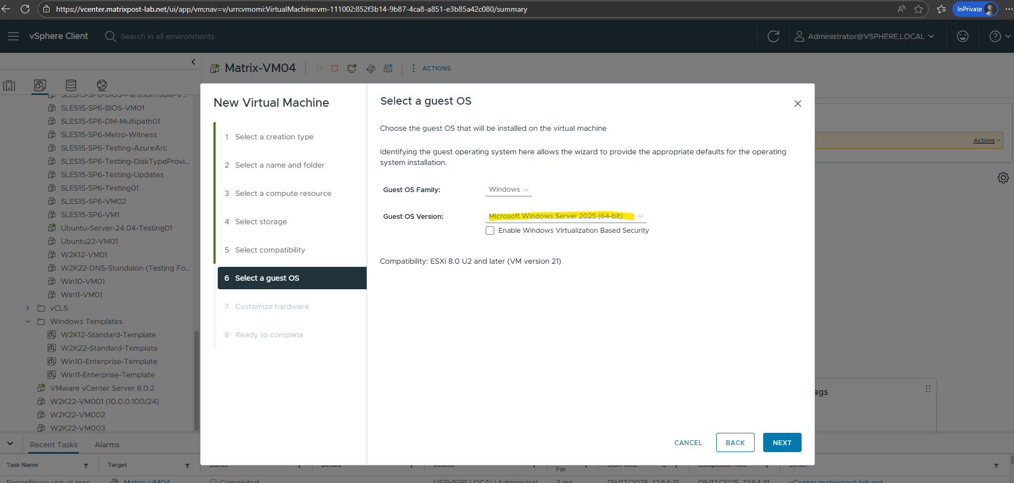This screenshot has height=483, width=1014.
Task: Click the edit VM settings icon
Action: pyautogui.click(x=371, y=68)
